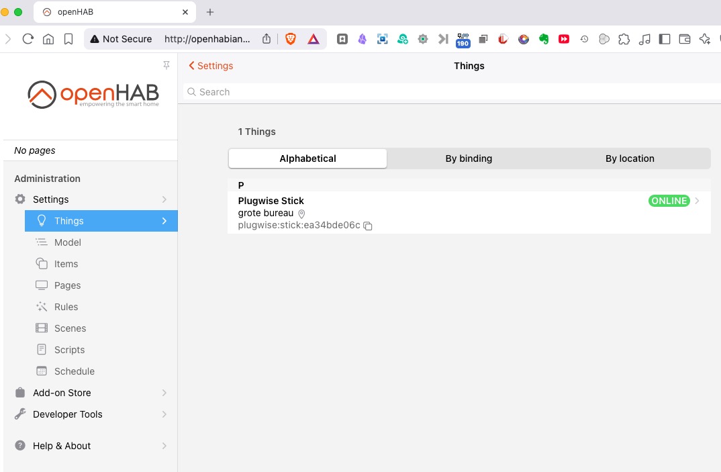Image resolution: width=721 pixels, height=472 pixels.
Task: Open a new browser tab
Action: 210,12
